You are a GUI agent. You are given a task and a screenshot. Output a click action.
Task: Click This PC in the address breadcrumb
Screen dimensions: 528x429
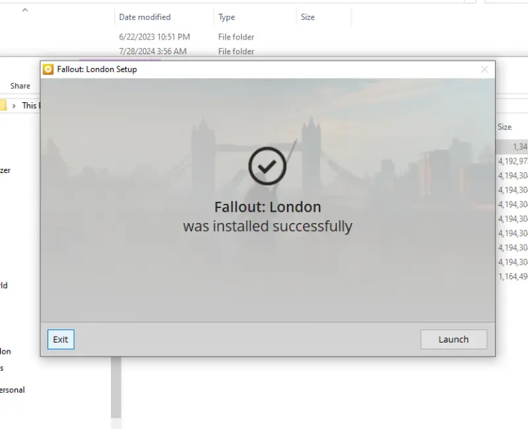(x=30, y=106)
